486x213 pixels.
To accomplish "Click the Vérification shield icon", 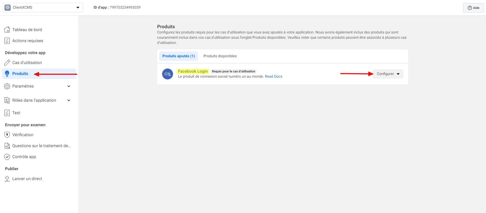I will (x=7, y=135).
